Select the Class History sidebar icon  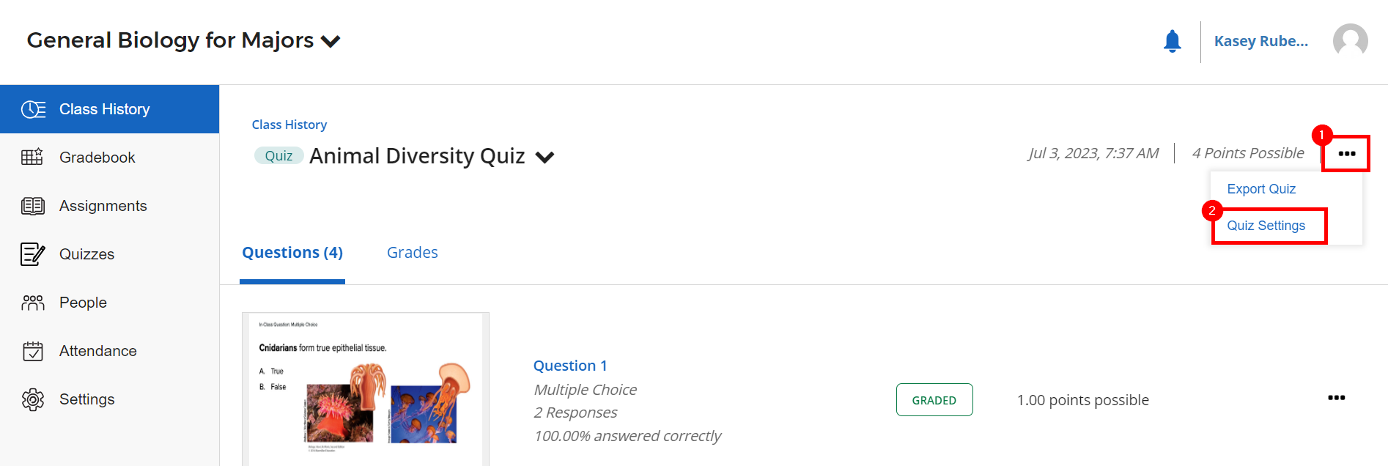coord(33,108)
